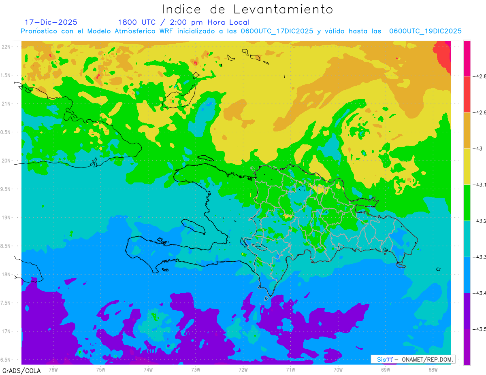Click the 73W longitude label

(196, 369)
